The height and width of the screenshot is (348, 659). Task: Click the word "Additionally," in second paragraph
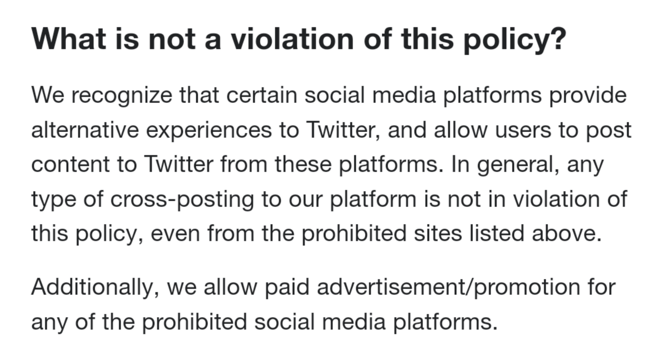[x=96, y=288]
